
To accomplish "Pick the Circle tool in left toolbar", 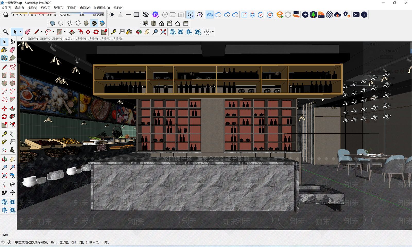I will (4, 83).
